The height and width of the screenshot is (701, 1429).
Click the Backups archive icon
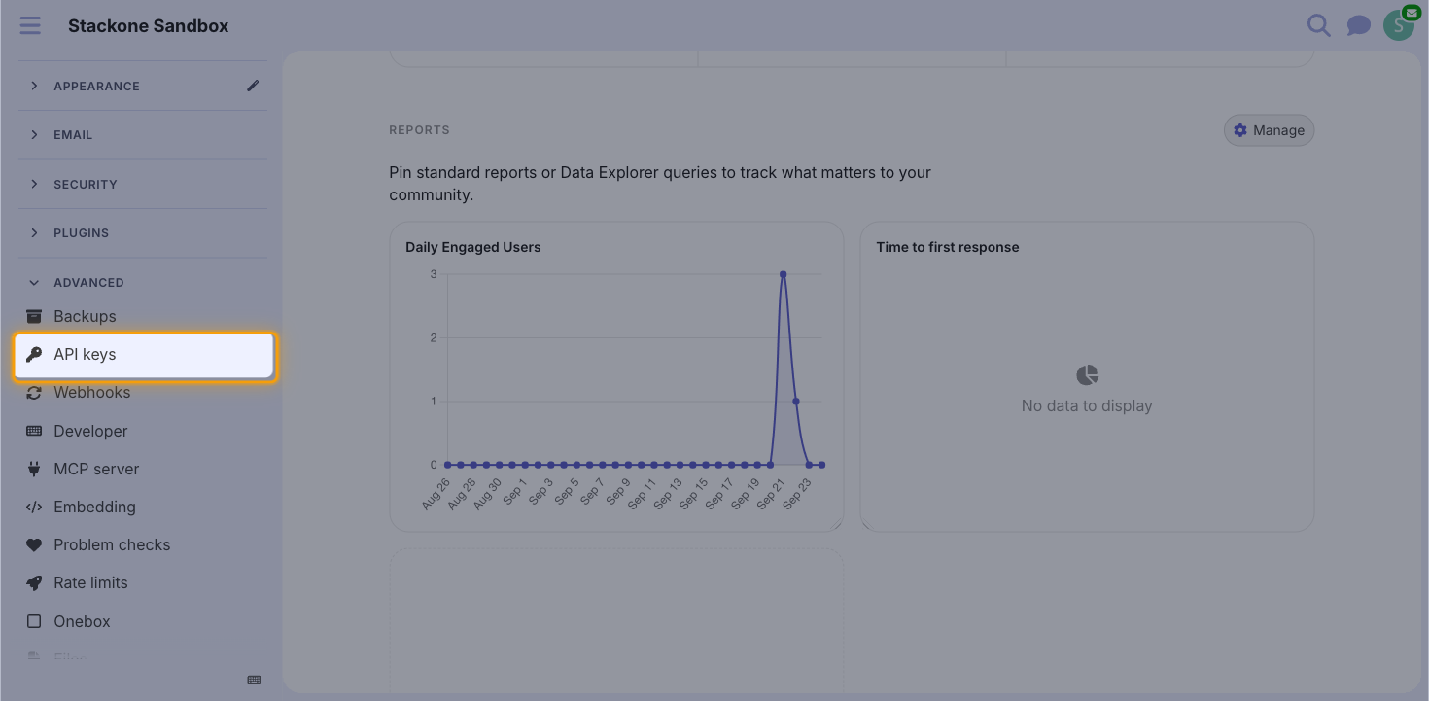(x=34, y=316)
